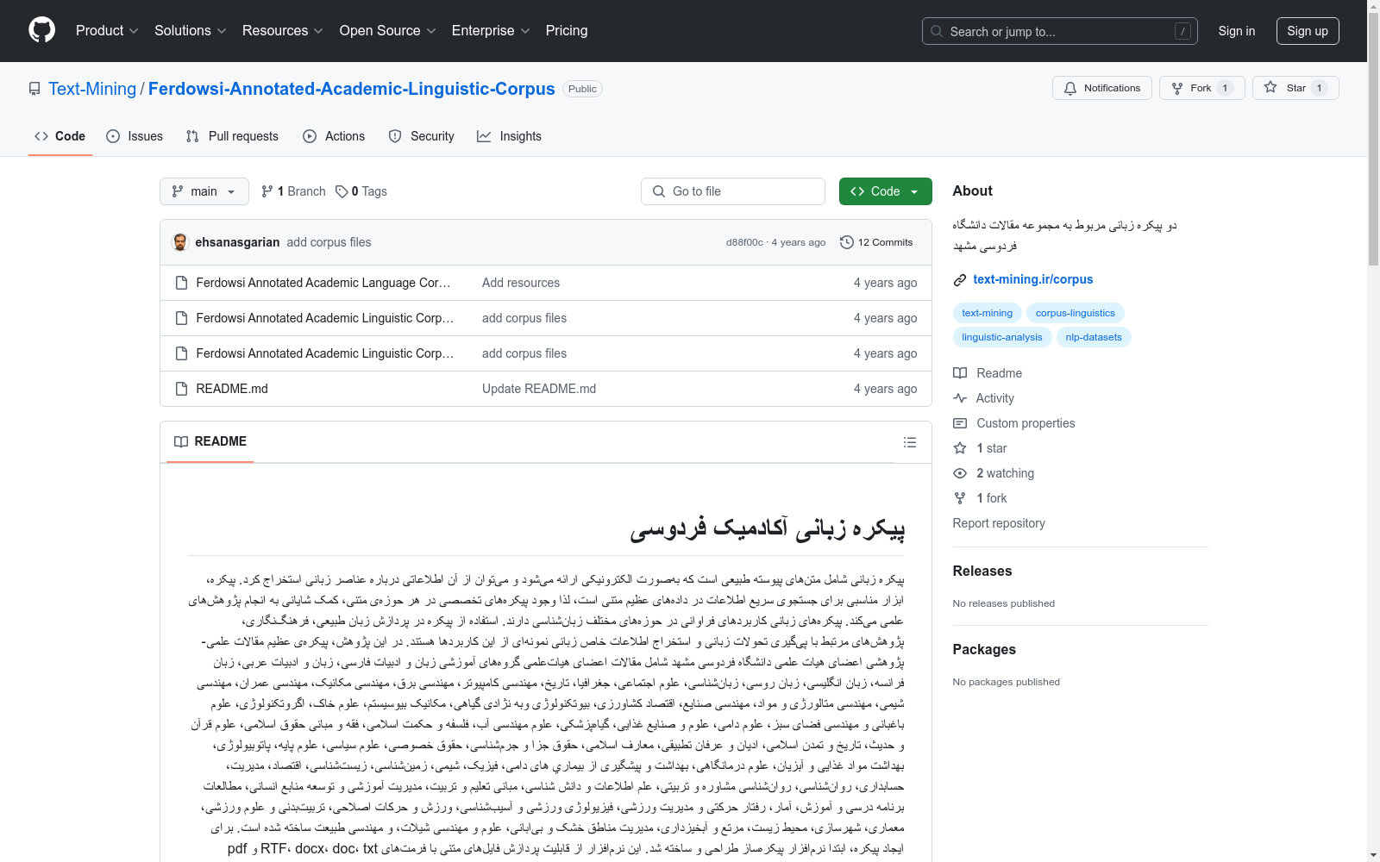Expand the Solutions menu
This screenshot has width=1380, height=862.
(x=190, y=31)
